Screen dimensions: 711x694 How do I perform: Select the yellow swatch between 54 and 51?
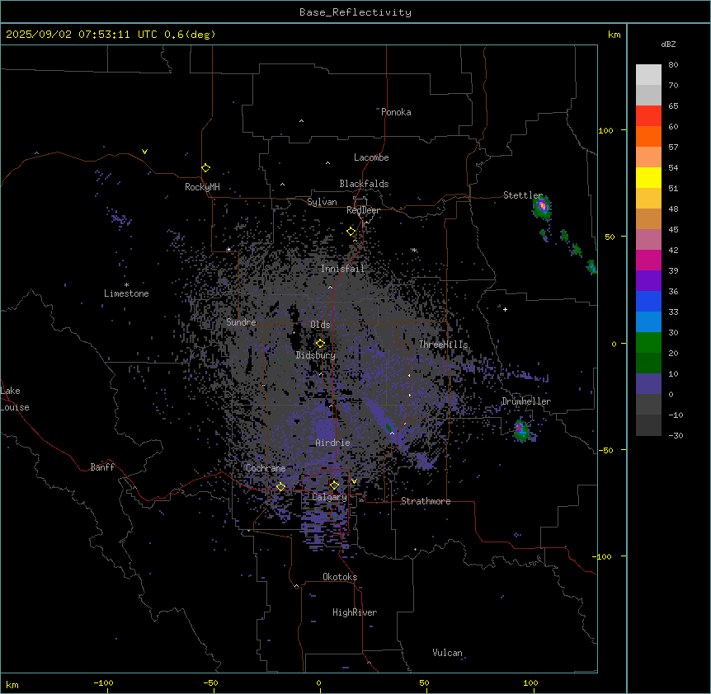(x=648, y=177)
